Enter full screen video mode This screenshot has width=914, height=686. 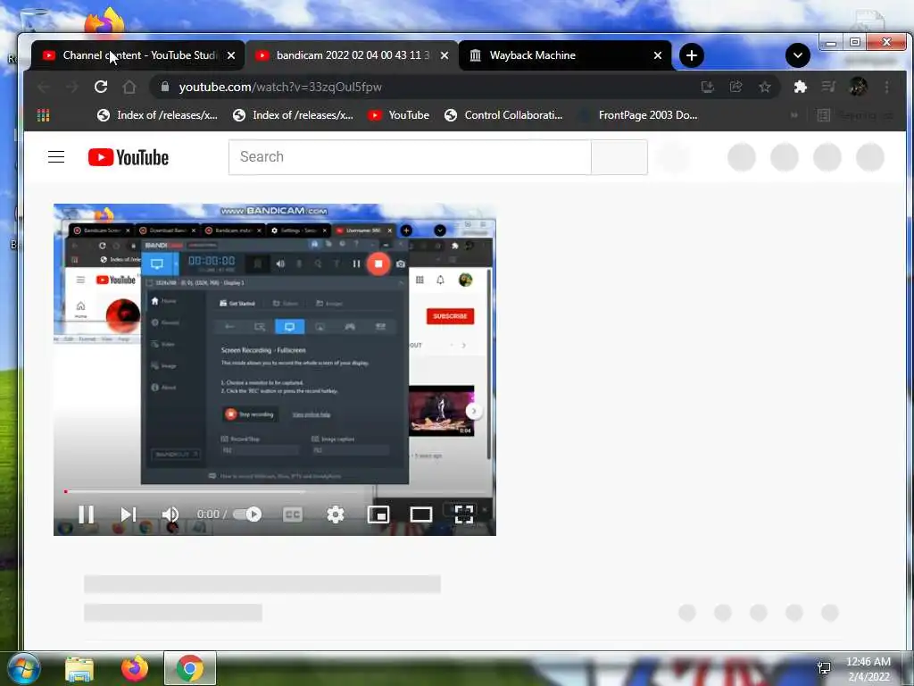[464, 514]
